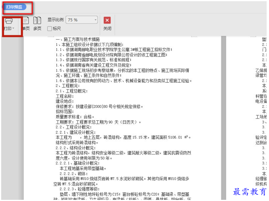Viewport: 269px width, 201px height.
Task: Click line 本工程地基采用带型基础
Action: pyautogui.click(x=83, y=169)
